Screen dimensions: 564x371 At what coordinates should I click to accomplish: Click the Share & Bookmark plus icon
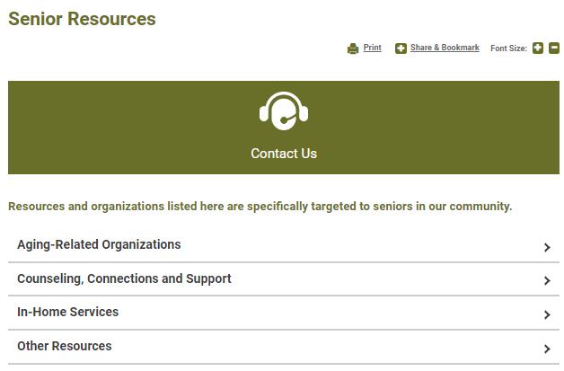[x=401, y=49]
